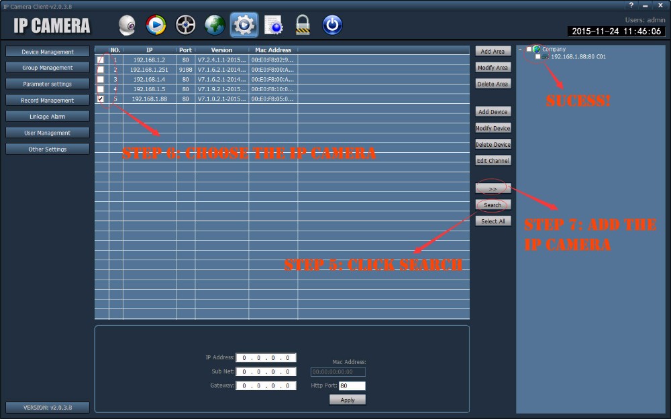Click the Mac Address field
The image size is (671, 419).
click(338, 371)
